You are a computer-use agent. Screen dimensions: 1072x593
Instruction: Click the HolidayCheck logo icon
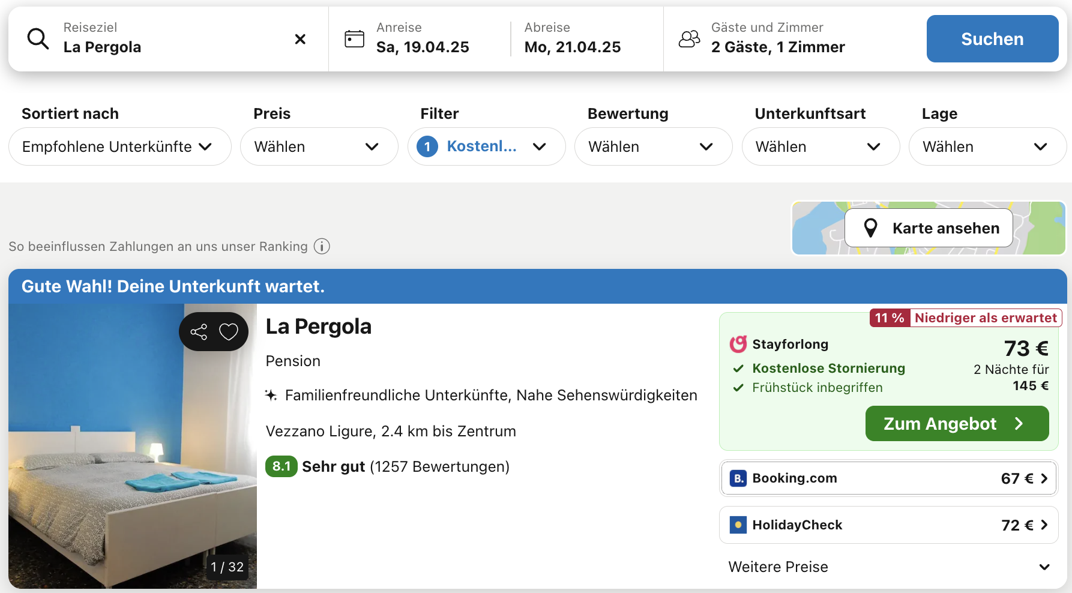[x=738, y=525]
